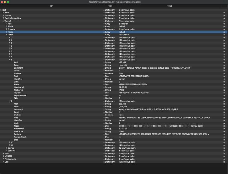Expand the NVRAM dictionary
228x174 pixels.
tap(3, 156)
